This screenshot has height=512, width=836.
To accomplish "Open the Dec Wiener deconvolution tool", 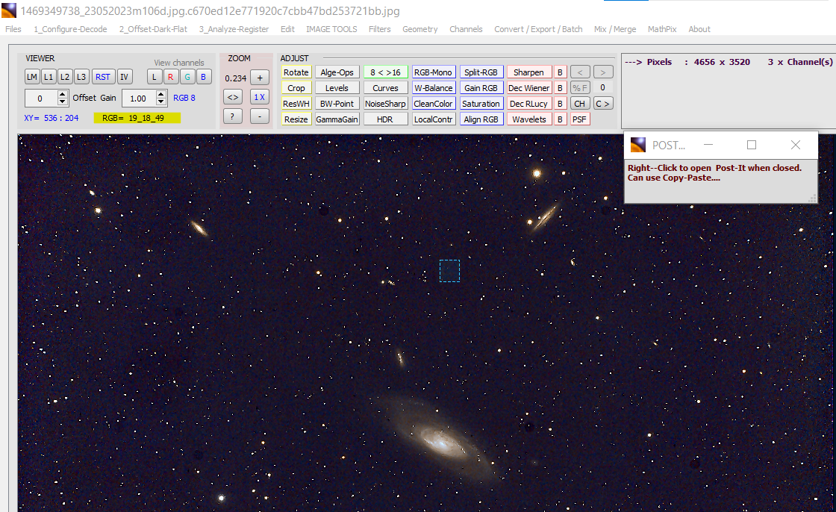I will click(529, 88).
